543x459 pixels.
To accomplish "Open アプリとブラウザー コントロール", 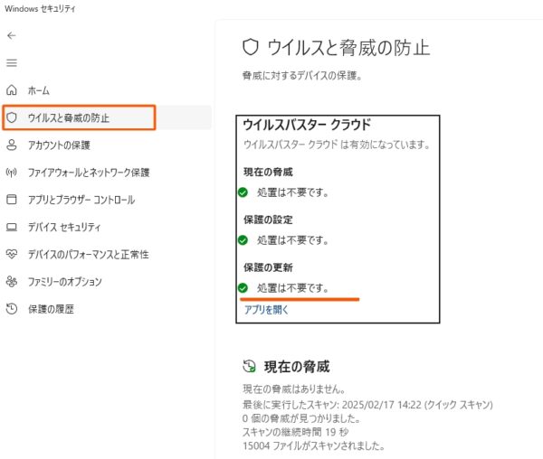I will click(81, 200).
